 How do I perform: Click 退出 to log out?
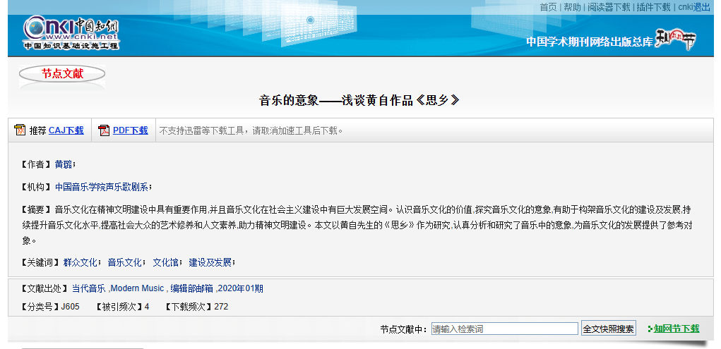[702, 7]
